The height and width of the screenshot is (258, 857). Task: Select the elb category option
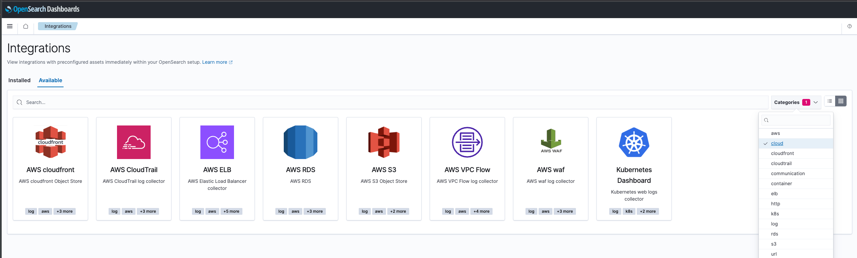(796, 194)
